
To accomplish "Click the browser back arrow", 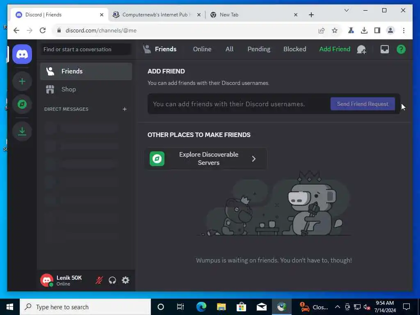I will point(16,30).
